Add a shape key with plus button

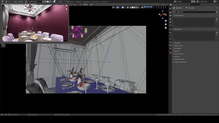point(217,32)
